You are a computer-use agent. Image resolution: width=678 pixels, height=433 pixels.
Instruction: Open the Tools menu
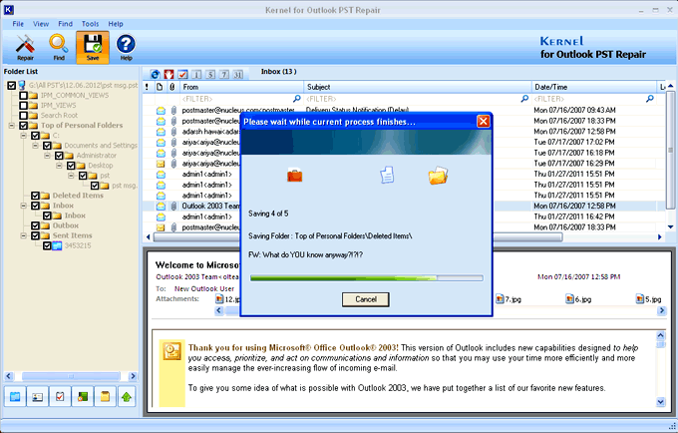(90, 24)
